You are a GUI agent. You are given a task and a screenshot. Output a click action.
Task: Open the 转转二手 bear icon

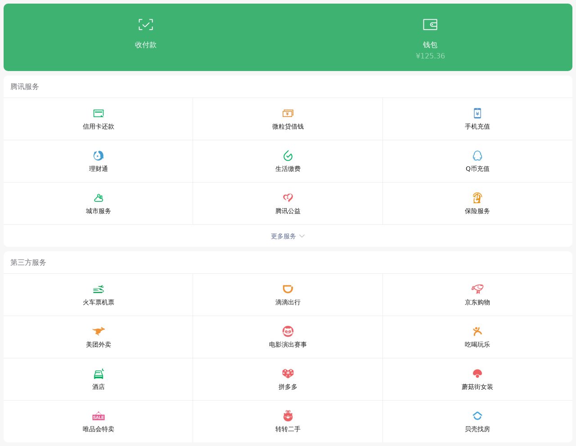point(288,416)
